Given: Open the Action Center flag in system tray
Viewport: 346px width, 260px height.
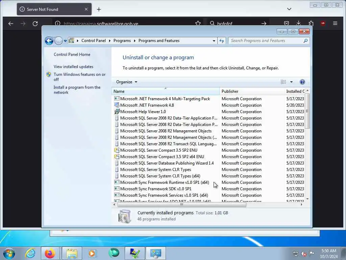Looking at the screenshot, I should click(x=312, y=253).
